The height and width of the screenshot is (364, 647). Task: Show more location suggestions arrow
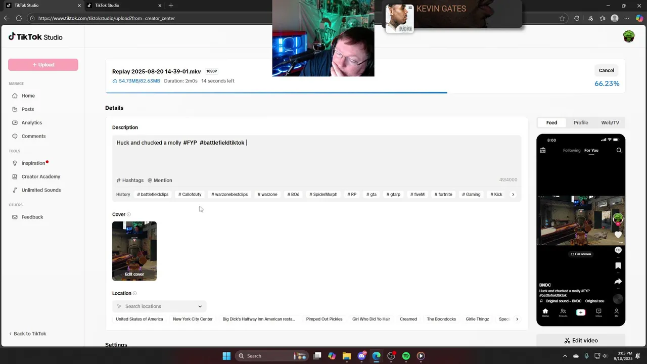click(517, 319)
